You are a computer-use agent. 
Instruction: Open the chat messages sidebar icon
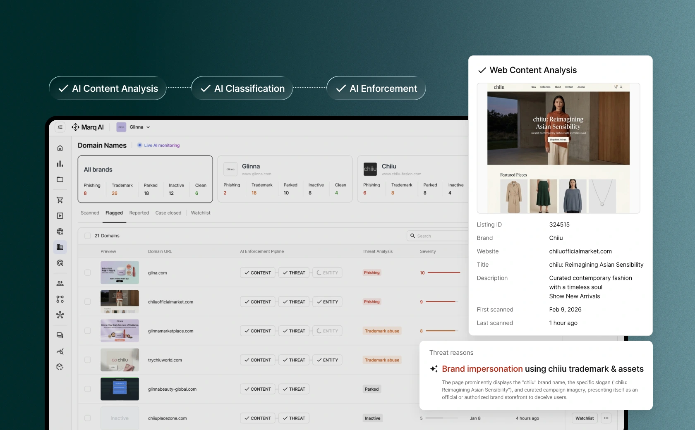point(60,335)
